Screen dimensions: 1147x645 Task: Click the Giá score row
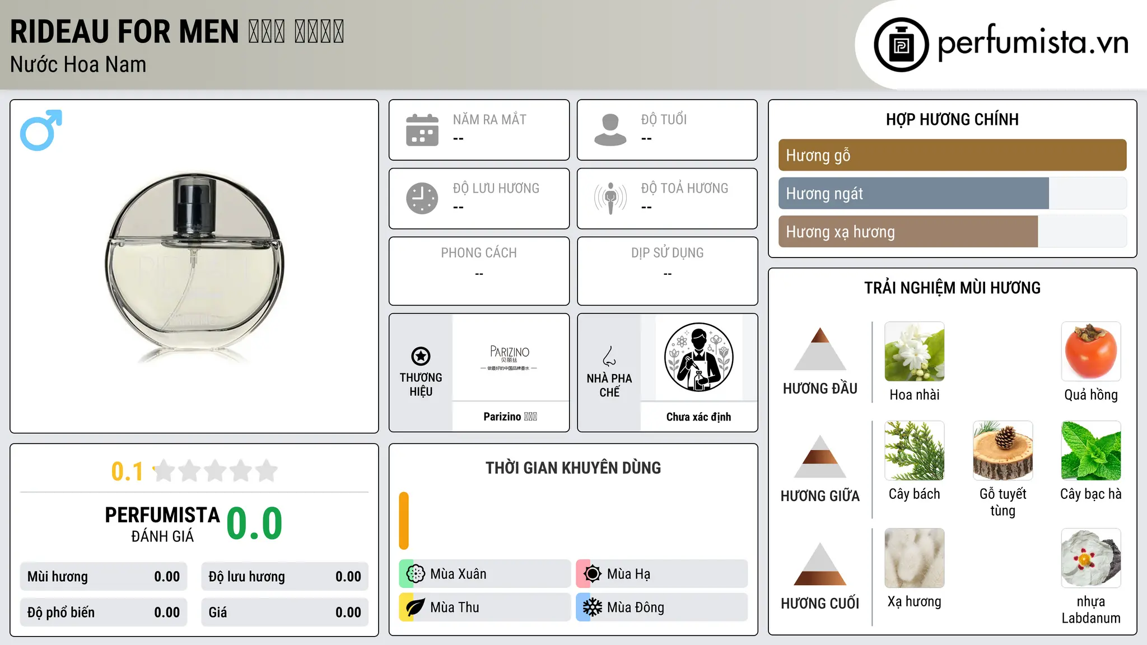coord(285,613)
